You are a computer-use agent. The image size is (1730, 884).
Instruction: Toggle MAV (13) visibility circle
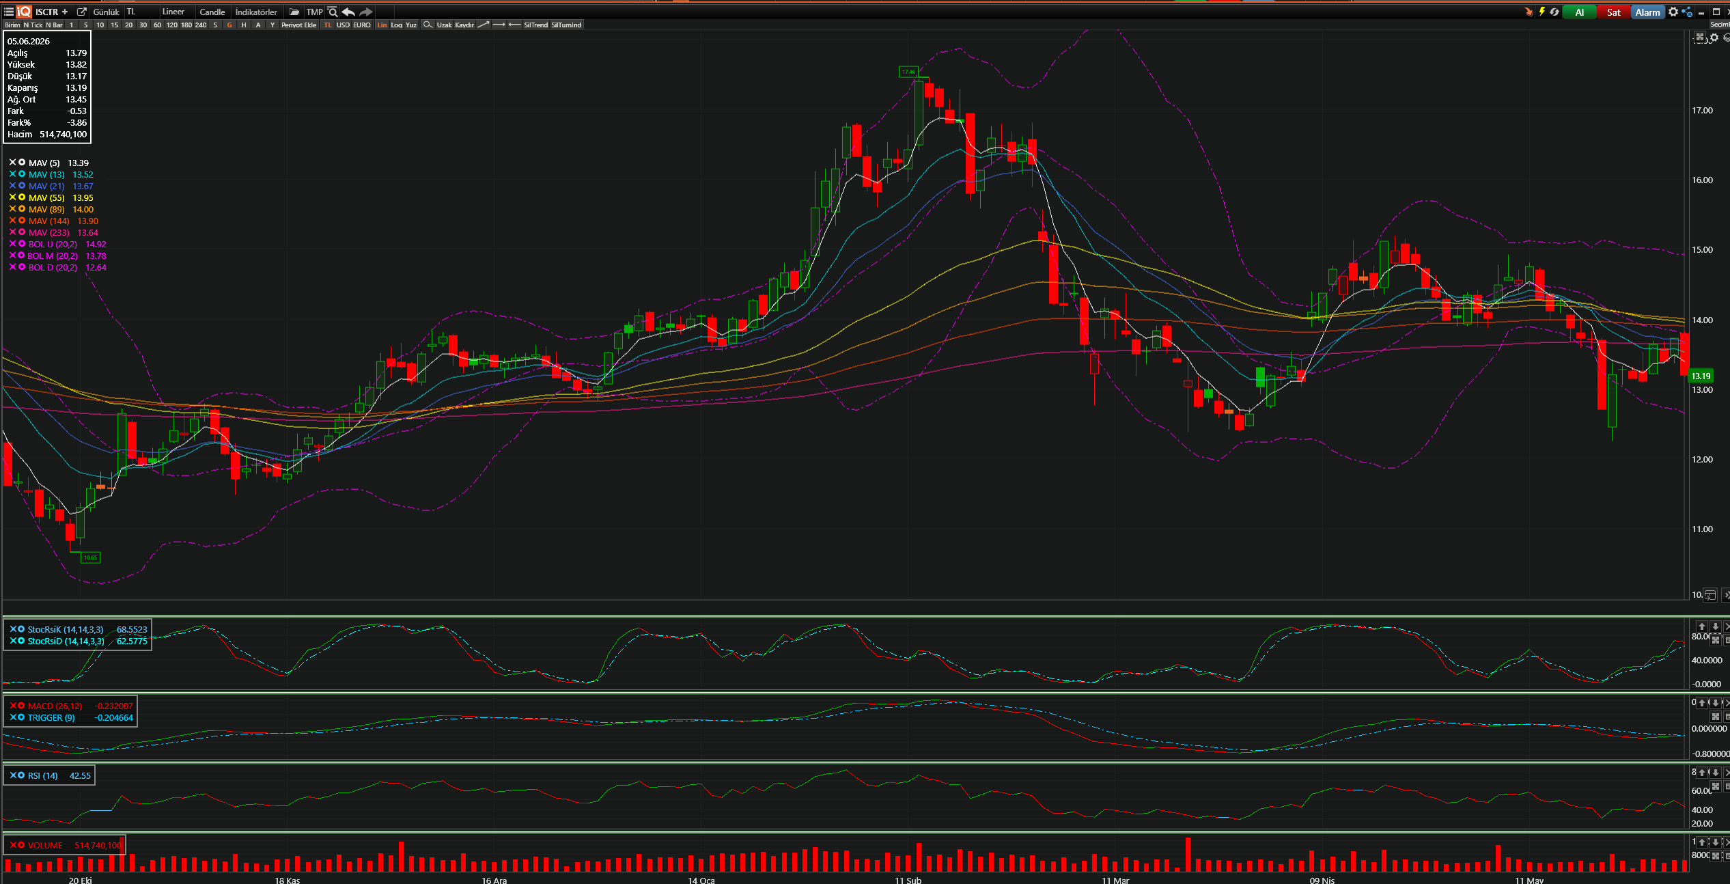(x=22, y=174)
